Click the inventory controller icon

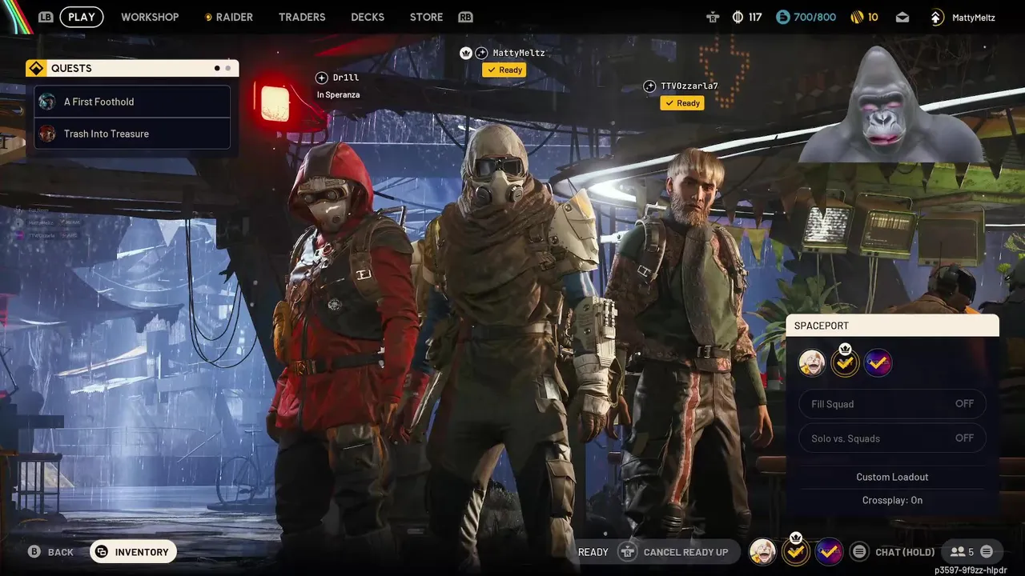[102, 552]
